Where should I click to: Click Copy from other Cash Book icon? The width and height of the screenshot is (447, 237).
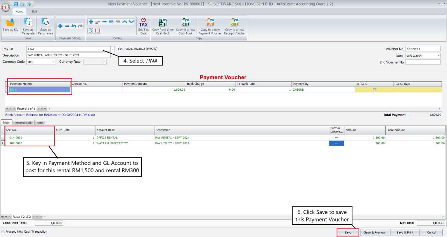[x=163, y=26]
